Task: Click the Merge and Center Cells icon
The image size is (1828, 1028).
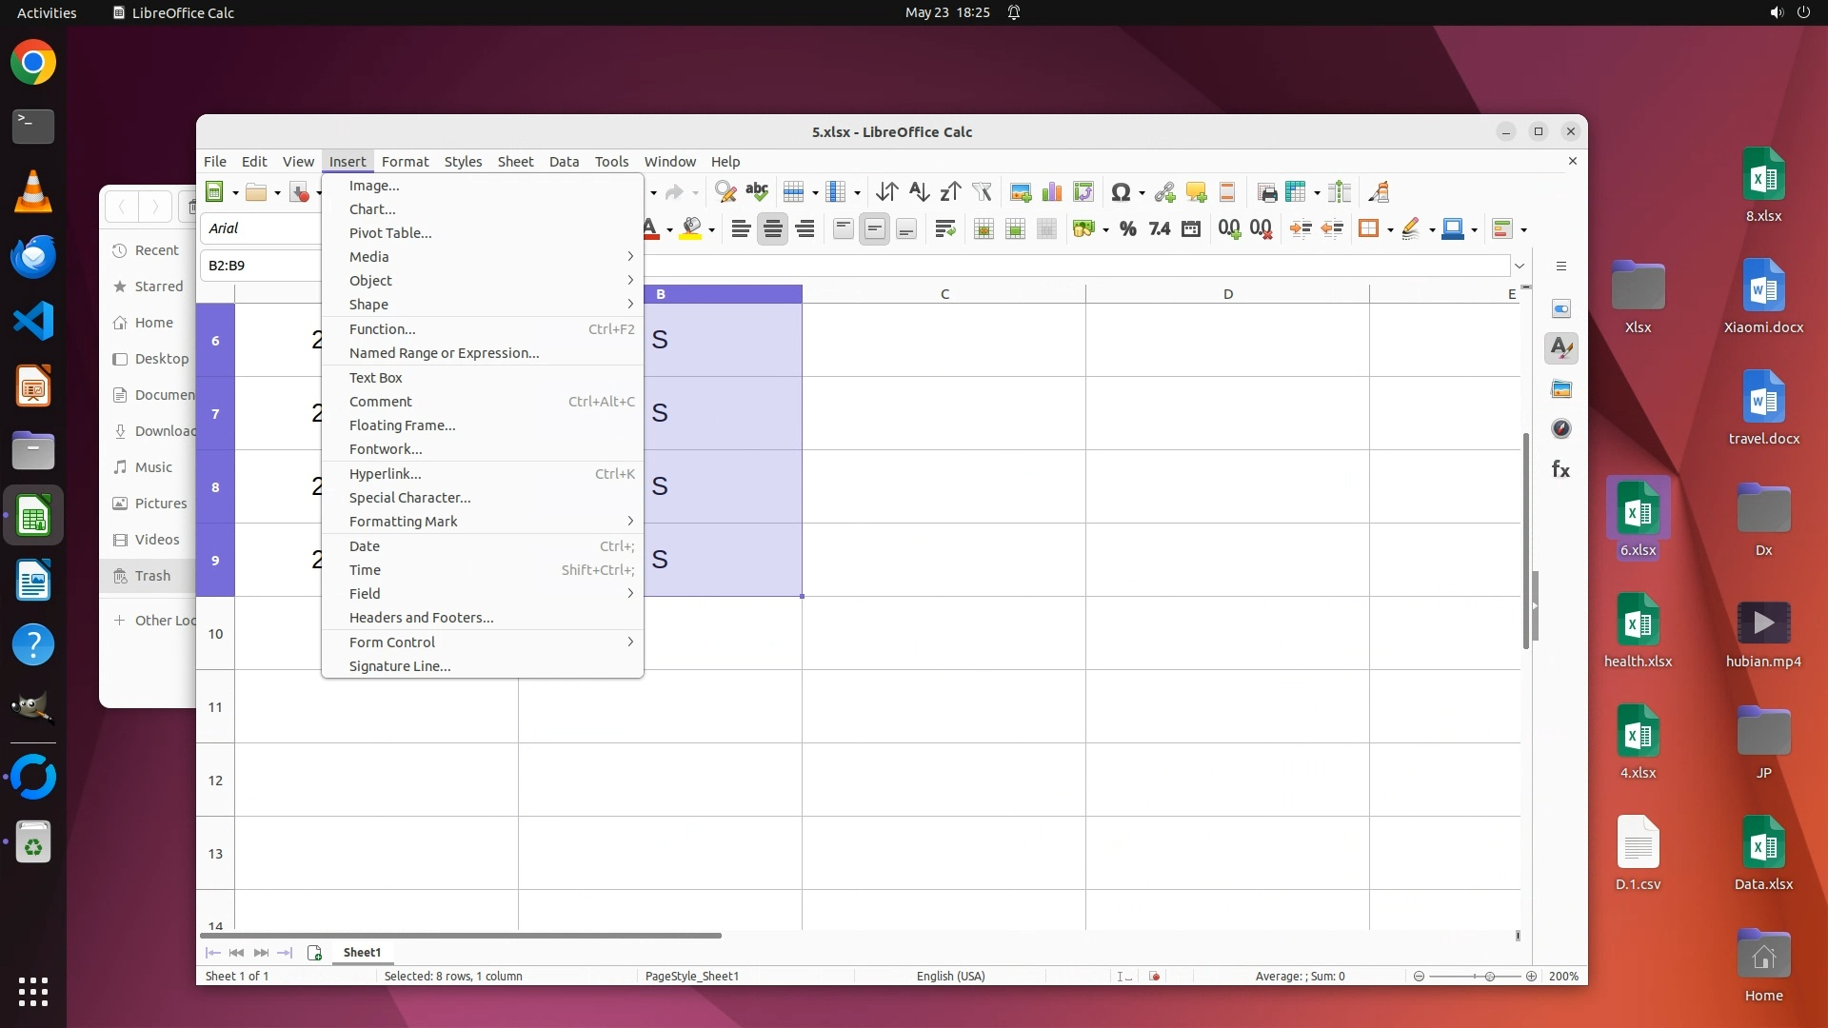Action: click(984, 228)
